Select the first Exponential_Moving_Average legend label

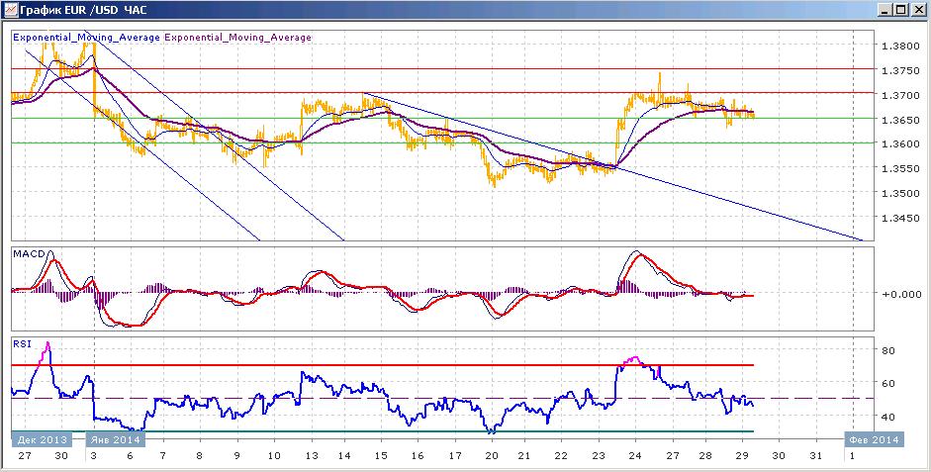(87, 38)
